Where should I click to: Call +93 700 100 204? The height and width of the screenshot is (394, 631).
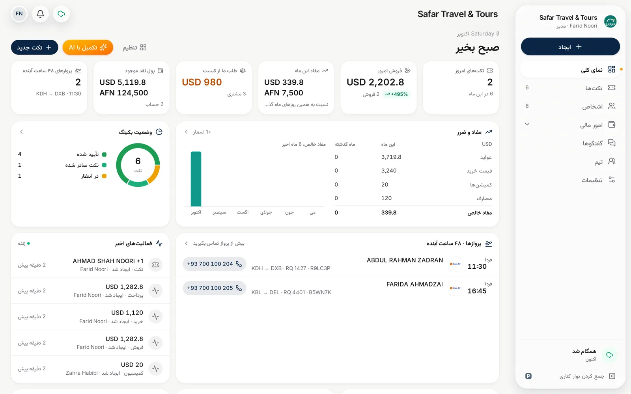(214, 264)
